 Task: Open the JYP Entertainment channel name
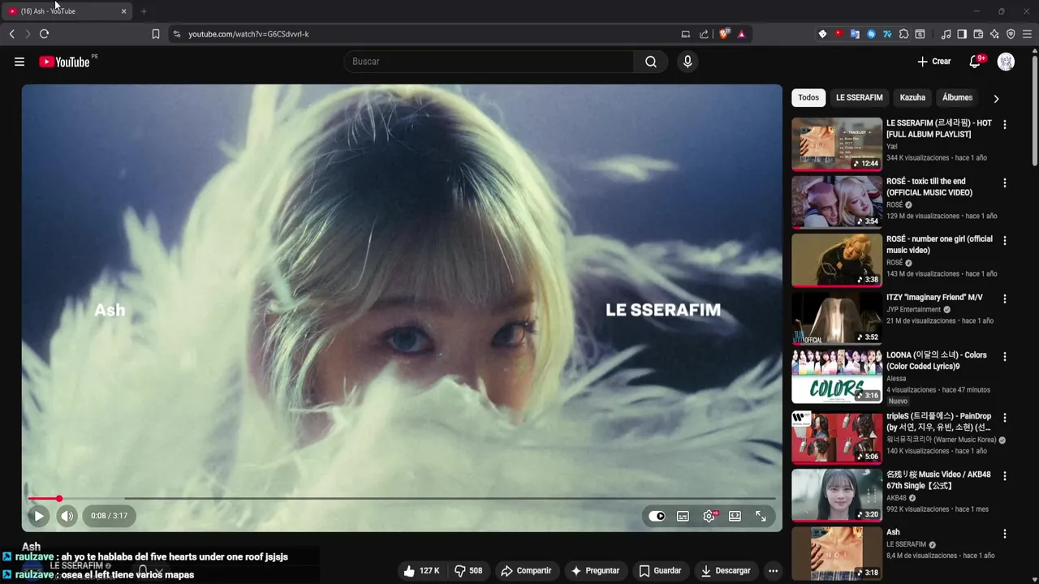click(x=913, y=309)
